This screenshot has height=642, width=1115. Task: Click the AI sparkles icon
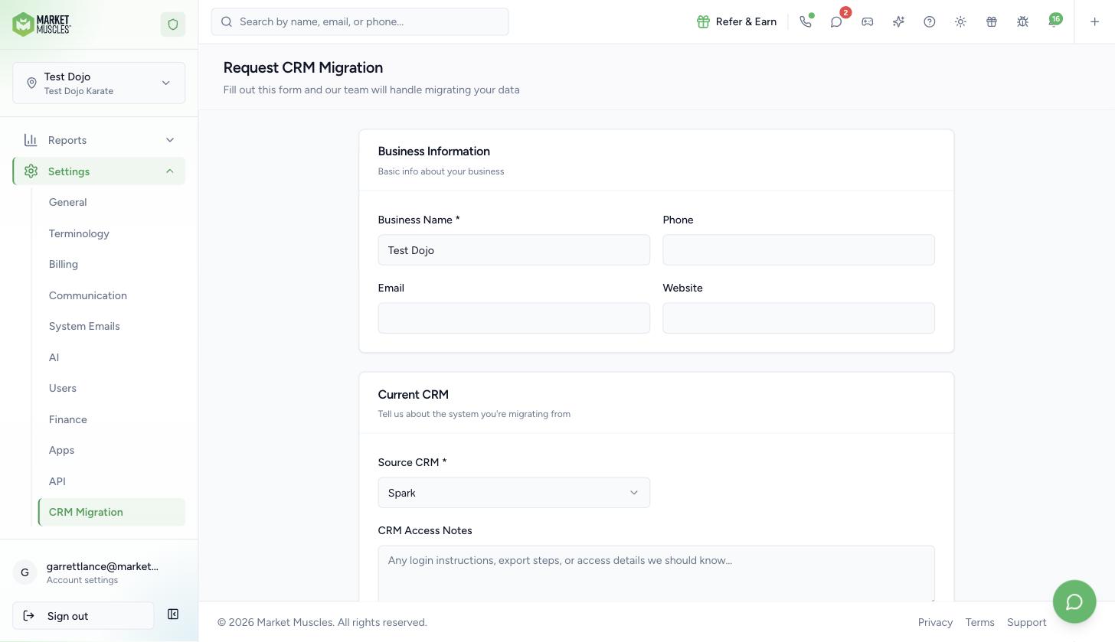click(x=898, y=21)
